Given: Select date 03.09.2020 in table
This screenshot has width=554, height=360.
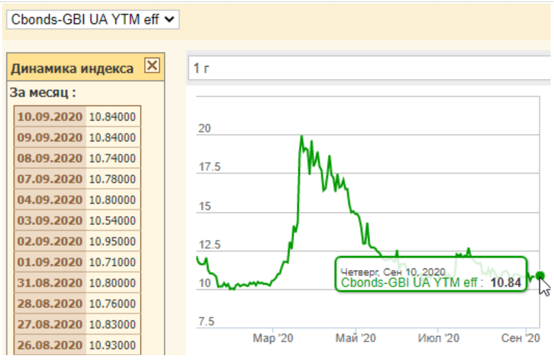Looking at the screenshot, I should pyautogui.click(x=50, y=220).
